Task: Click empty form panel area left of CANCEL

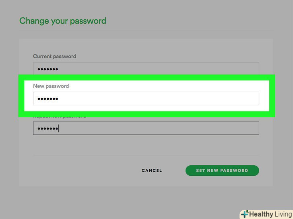Action: [x=80, y=170]
